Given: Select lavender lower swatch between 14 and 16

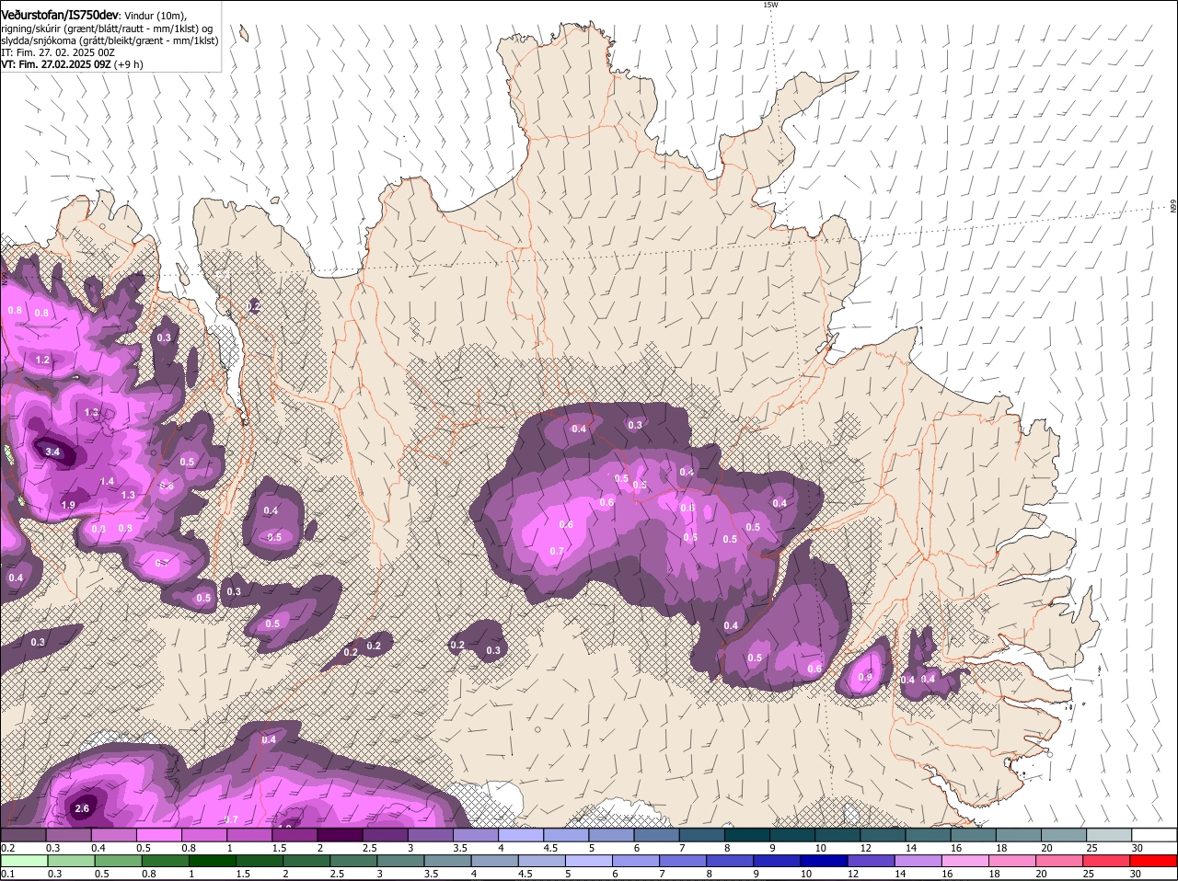Looking at the screenshot, I should pos(918,861).
